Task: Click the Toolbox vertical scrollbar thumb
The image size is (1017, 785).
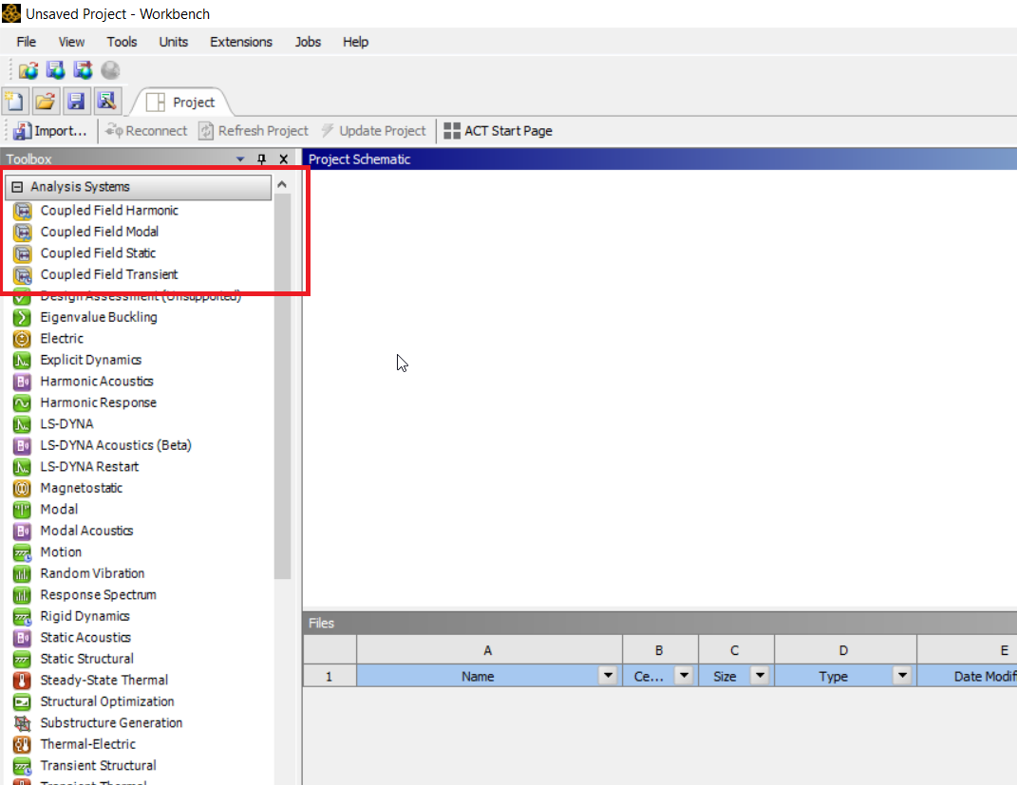Action: tap(282, 386)
